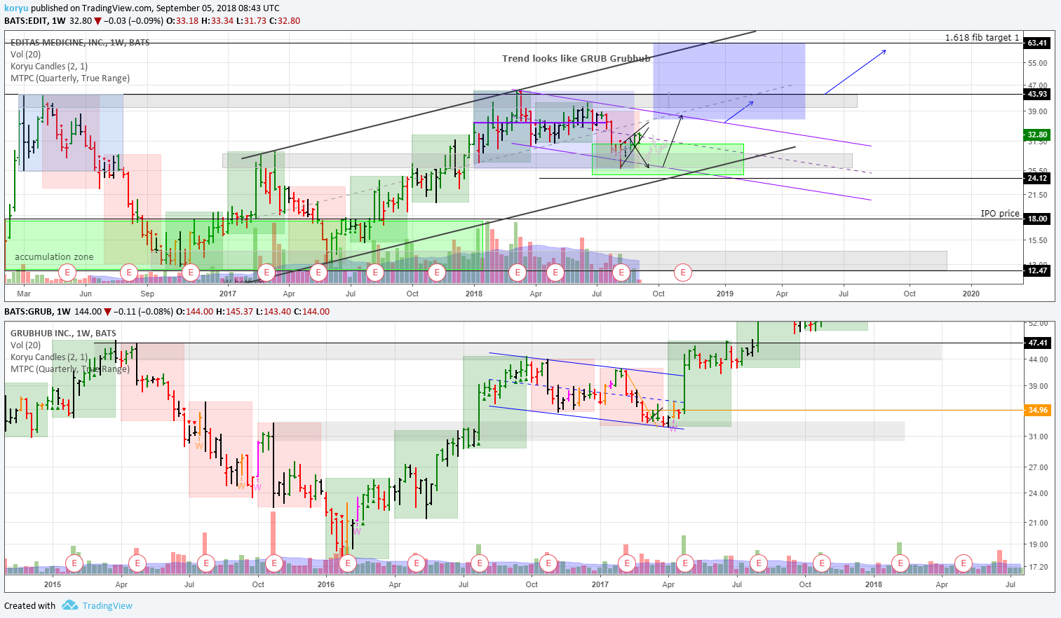1061x618 pixels.
Task: Select the 47.41 price label on GRUB chart
Action: [x=1037, y=343]
